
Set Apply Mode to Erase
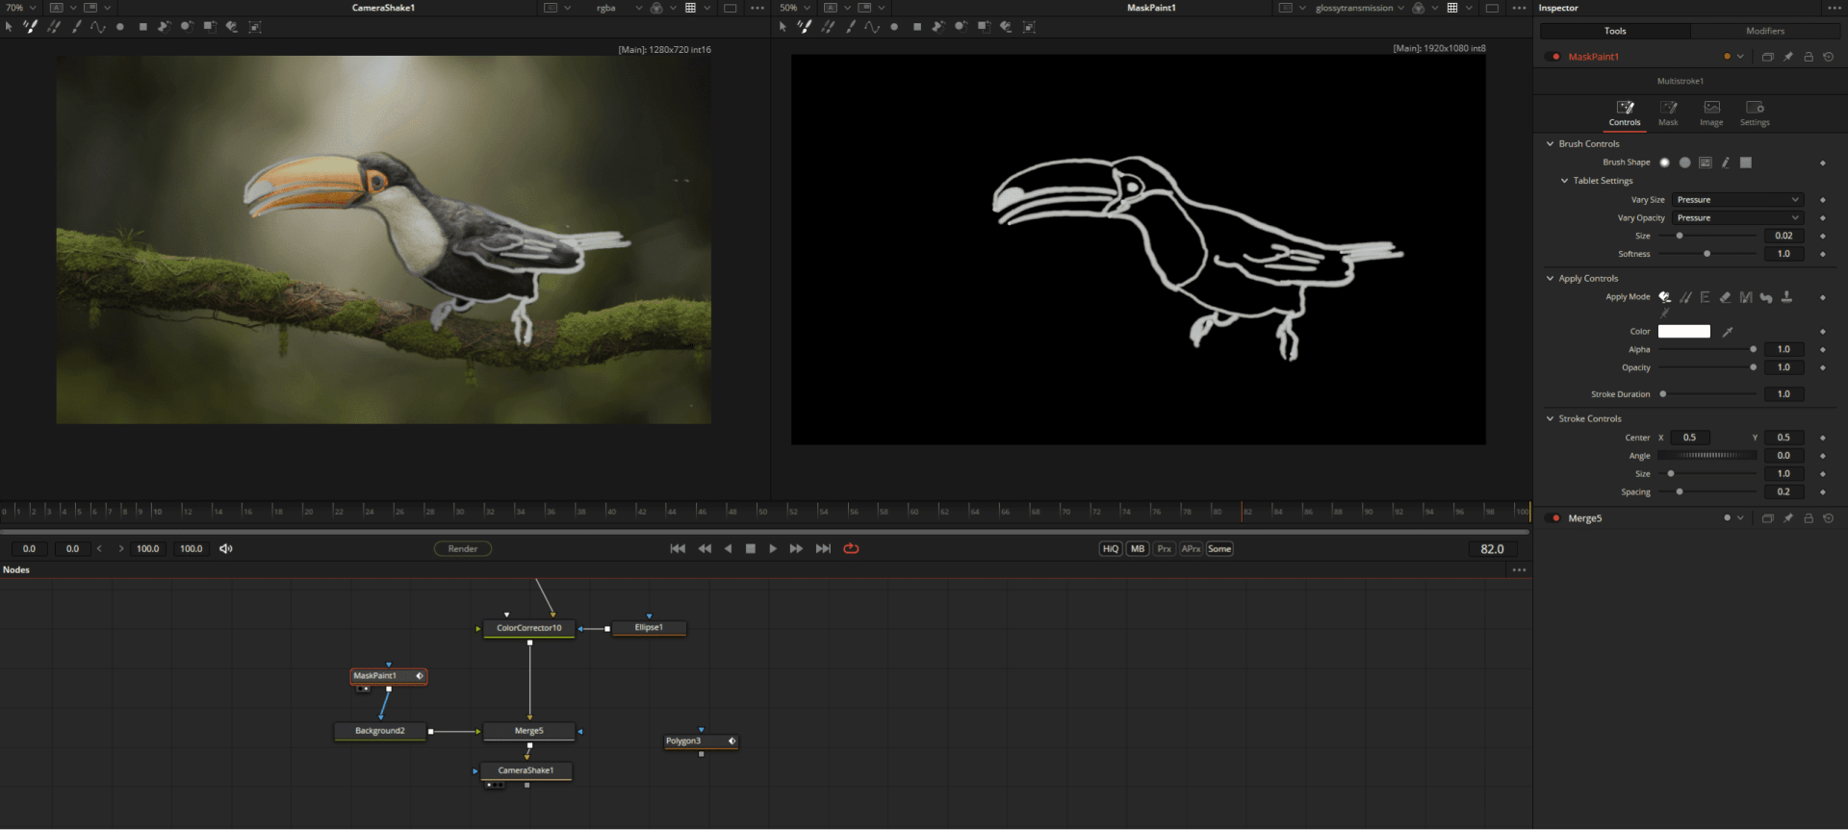point(1726,297)
